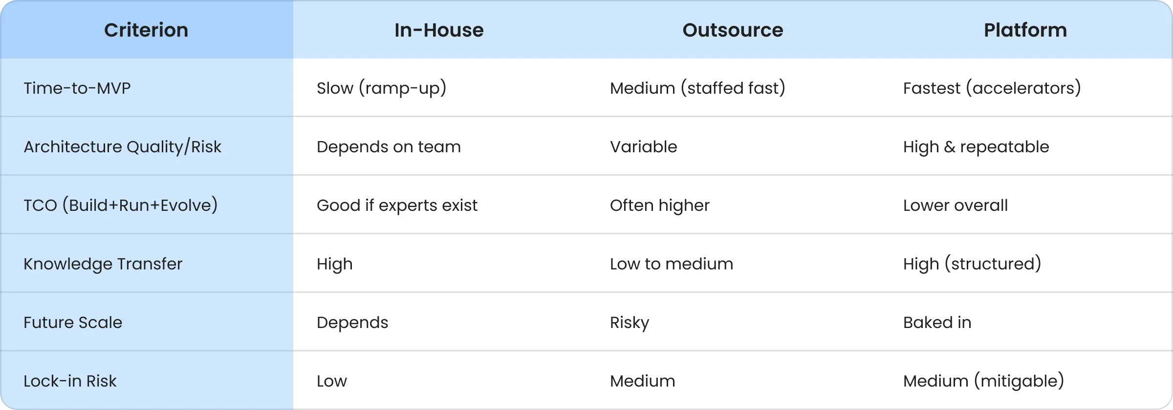
Task: Click the 'Fastest (accelerators)' cell
Action: click(x=992, y=88)
